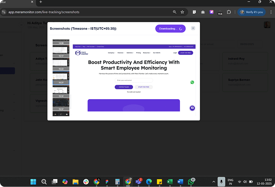Click the large screenshot preview image
The height and width of the screenshot is (187, 275).
pyautogui.click(x=134, y=78)
